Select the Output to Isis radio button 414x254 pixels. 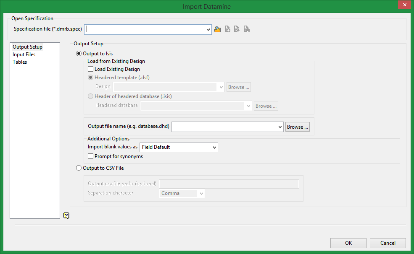point(79,54)
